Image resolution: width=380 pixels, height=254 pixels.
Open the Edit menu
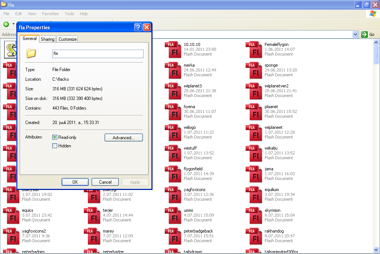19,14
